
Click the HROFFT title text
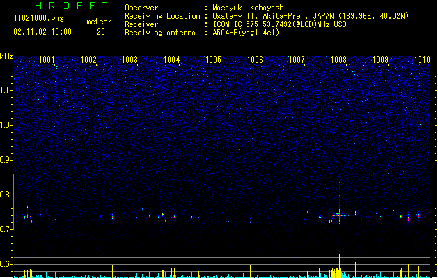[x=71, y=6]
